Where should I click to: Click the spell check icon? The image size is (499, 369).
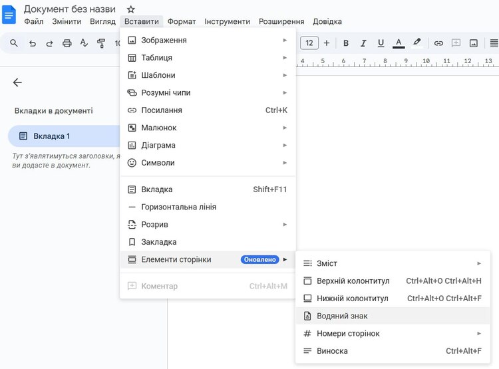click(x=84, y=43)
